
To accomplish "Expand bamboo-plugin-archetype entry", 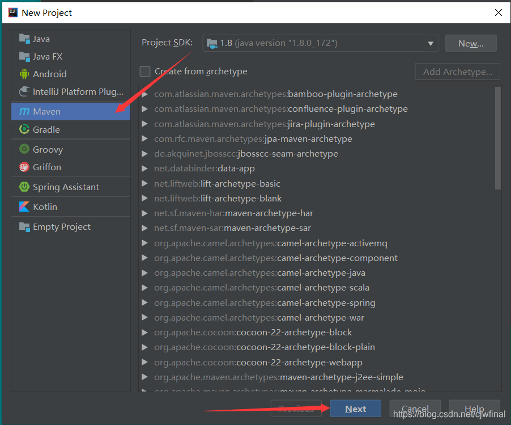I will pyautogui.click(x=144, y=94).
